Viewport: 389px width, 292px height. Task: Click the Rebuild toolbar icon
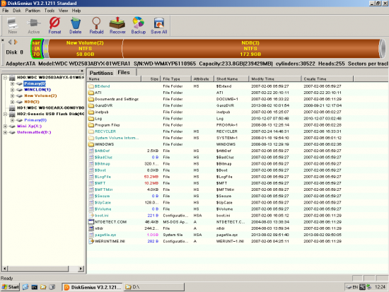pyautogui.click(x=96, y=25)
